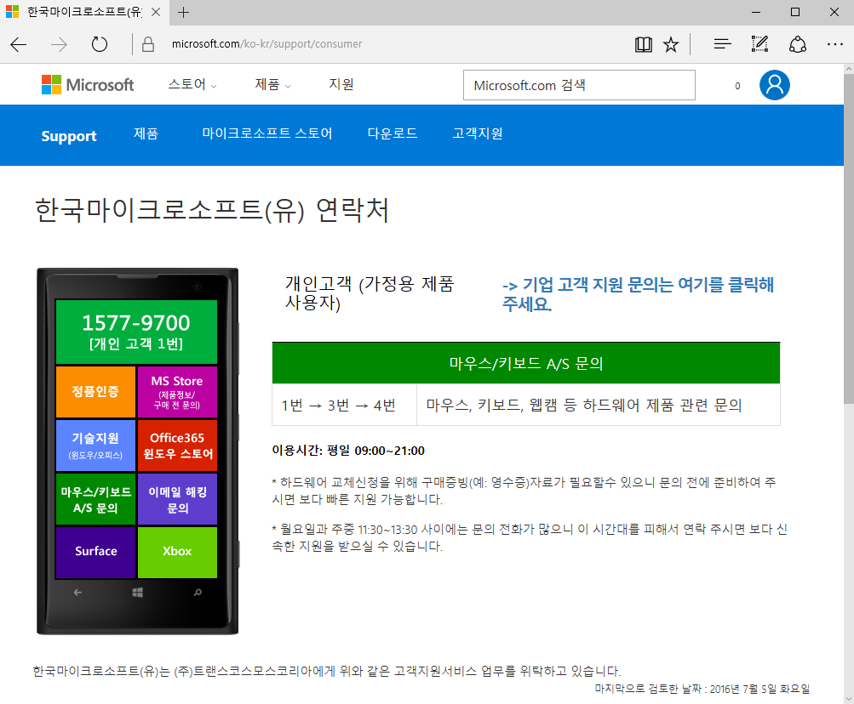This screenshot has height=704, width=854.
Task: Click the scrollbar up arrow
Action: pyautogui.click(x=849, y=69)
